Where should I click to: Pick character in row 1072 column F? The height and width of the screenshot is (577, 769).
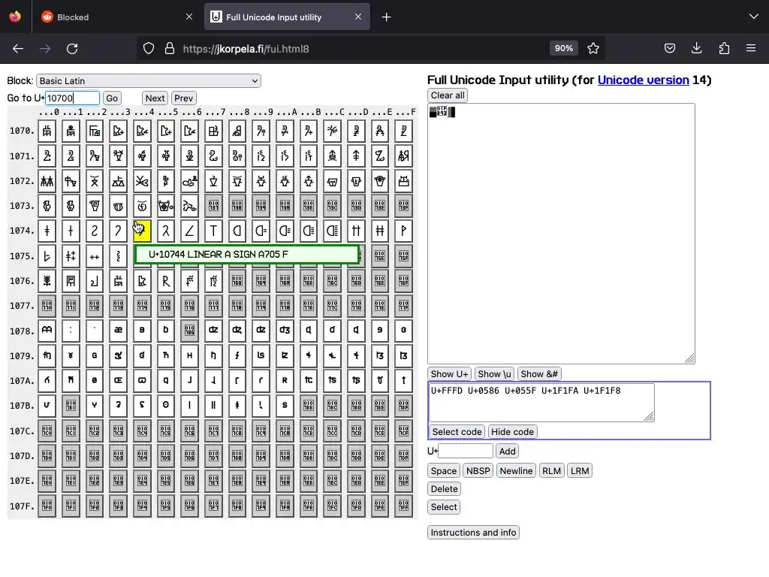[x=403, y=181]
